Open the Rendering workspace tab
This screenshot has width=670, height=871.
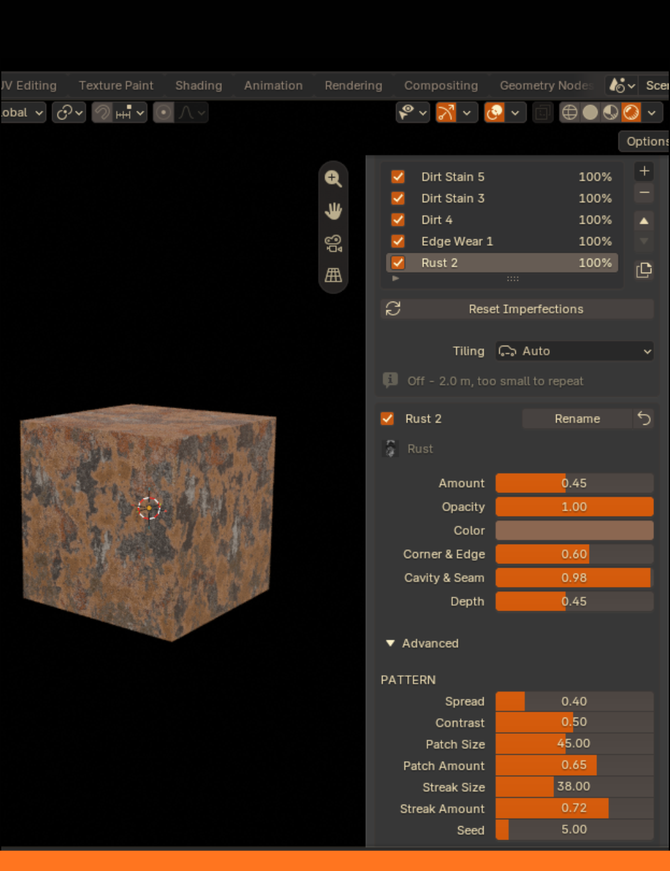point(353,85)
